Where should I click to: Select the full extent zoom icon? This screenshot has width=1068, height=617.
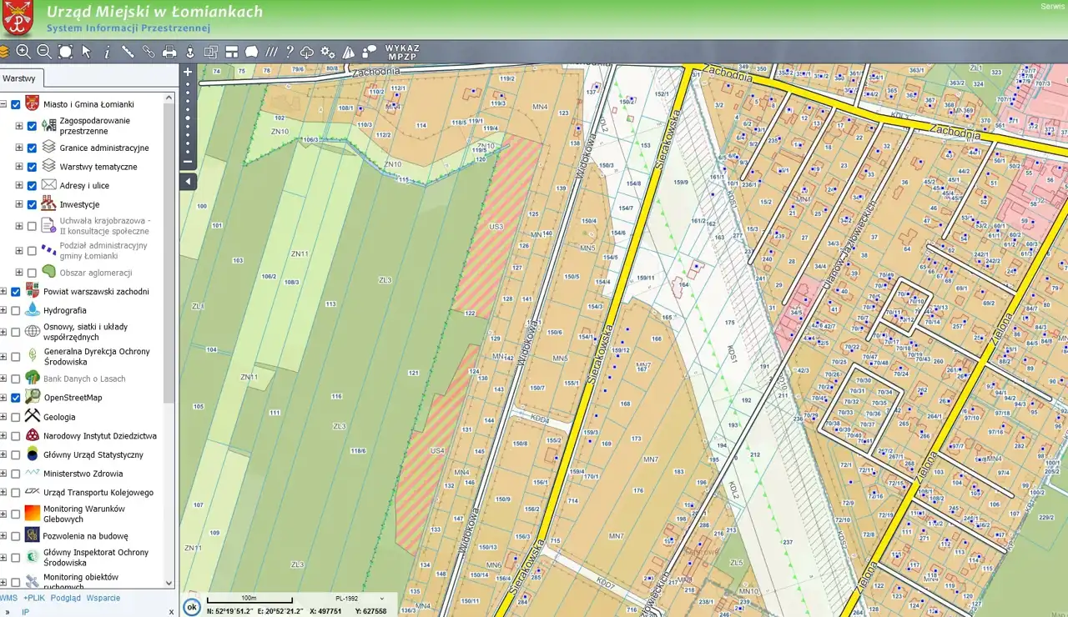(x=65, y=52)
